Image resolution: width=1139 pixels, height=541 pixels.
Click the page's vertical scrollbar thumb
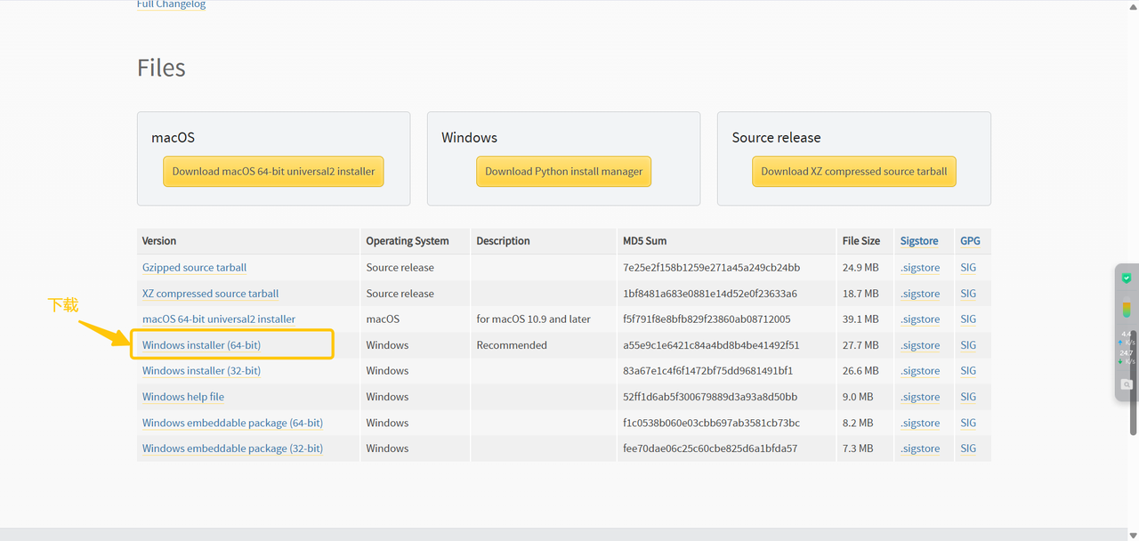(x=1134, y=383)
